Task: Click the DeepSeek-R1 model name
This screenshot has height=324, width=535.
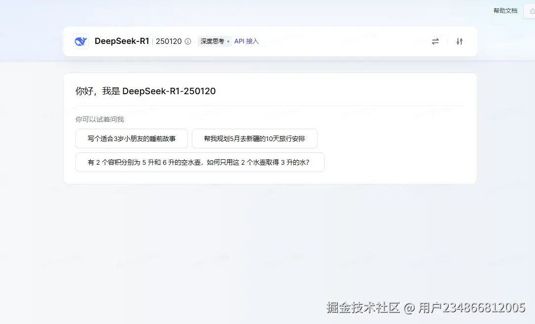Action: (122, 41)
